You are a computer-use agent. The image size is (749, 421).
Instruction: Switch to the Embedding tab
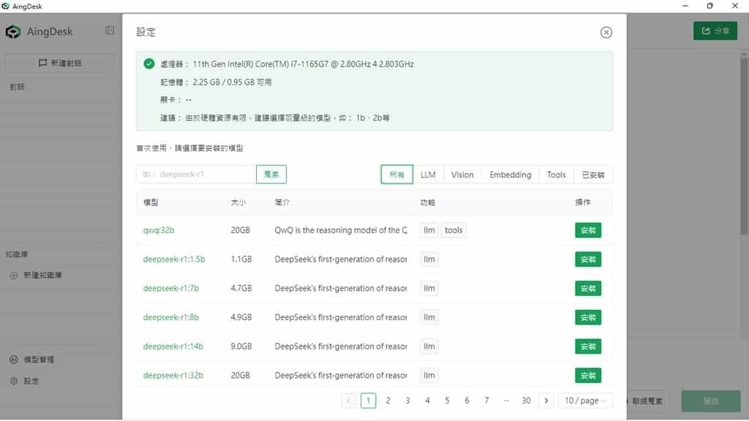pos(510,175)
